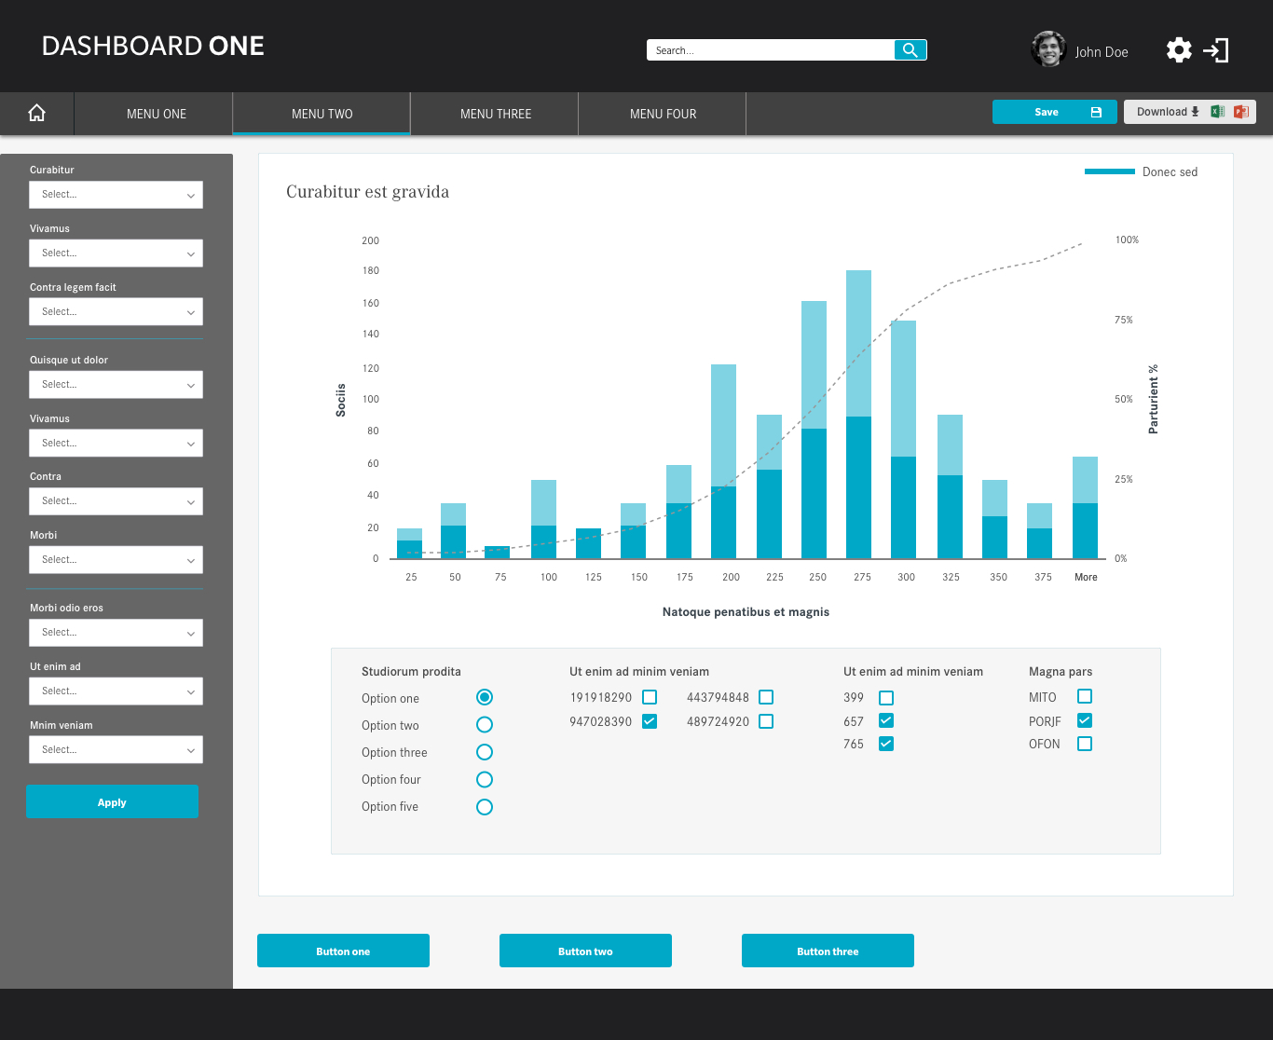Click the chart bar at 200
This screenshot has height=1040, width=1273.
(x=724, y=461)
